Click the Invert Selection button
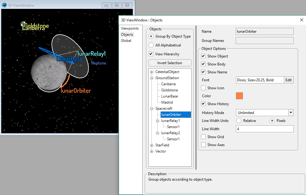The image size is (306, 195). tap(170, 63)
